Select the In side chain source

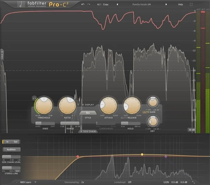7,142
